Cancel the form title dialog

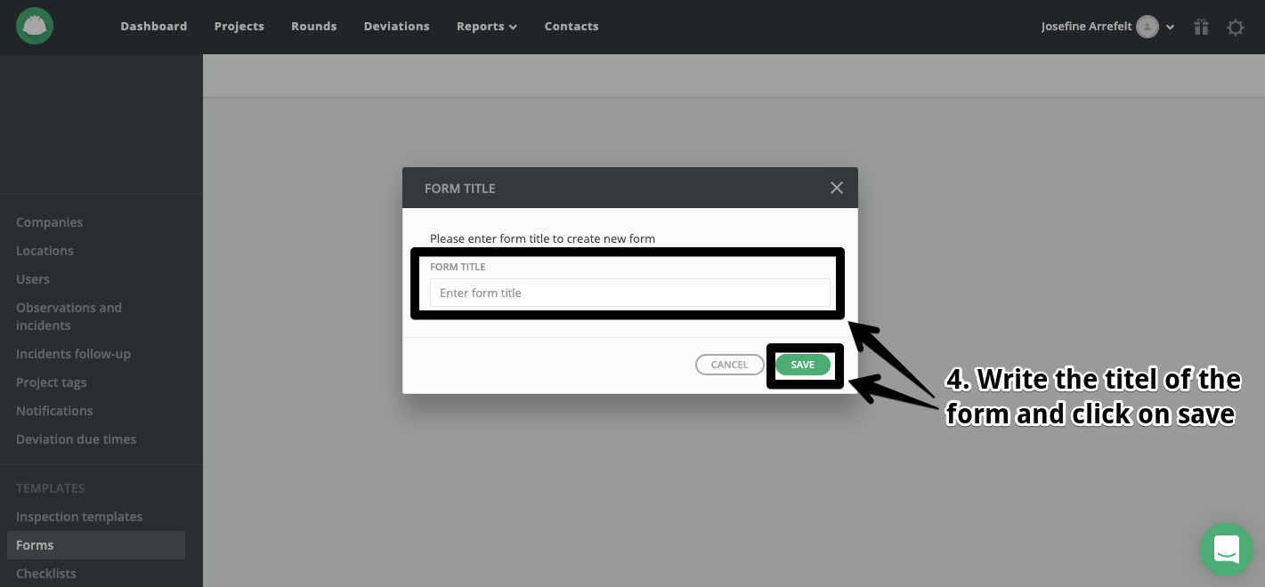tap(729, 365)
